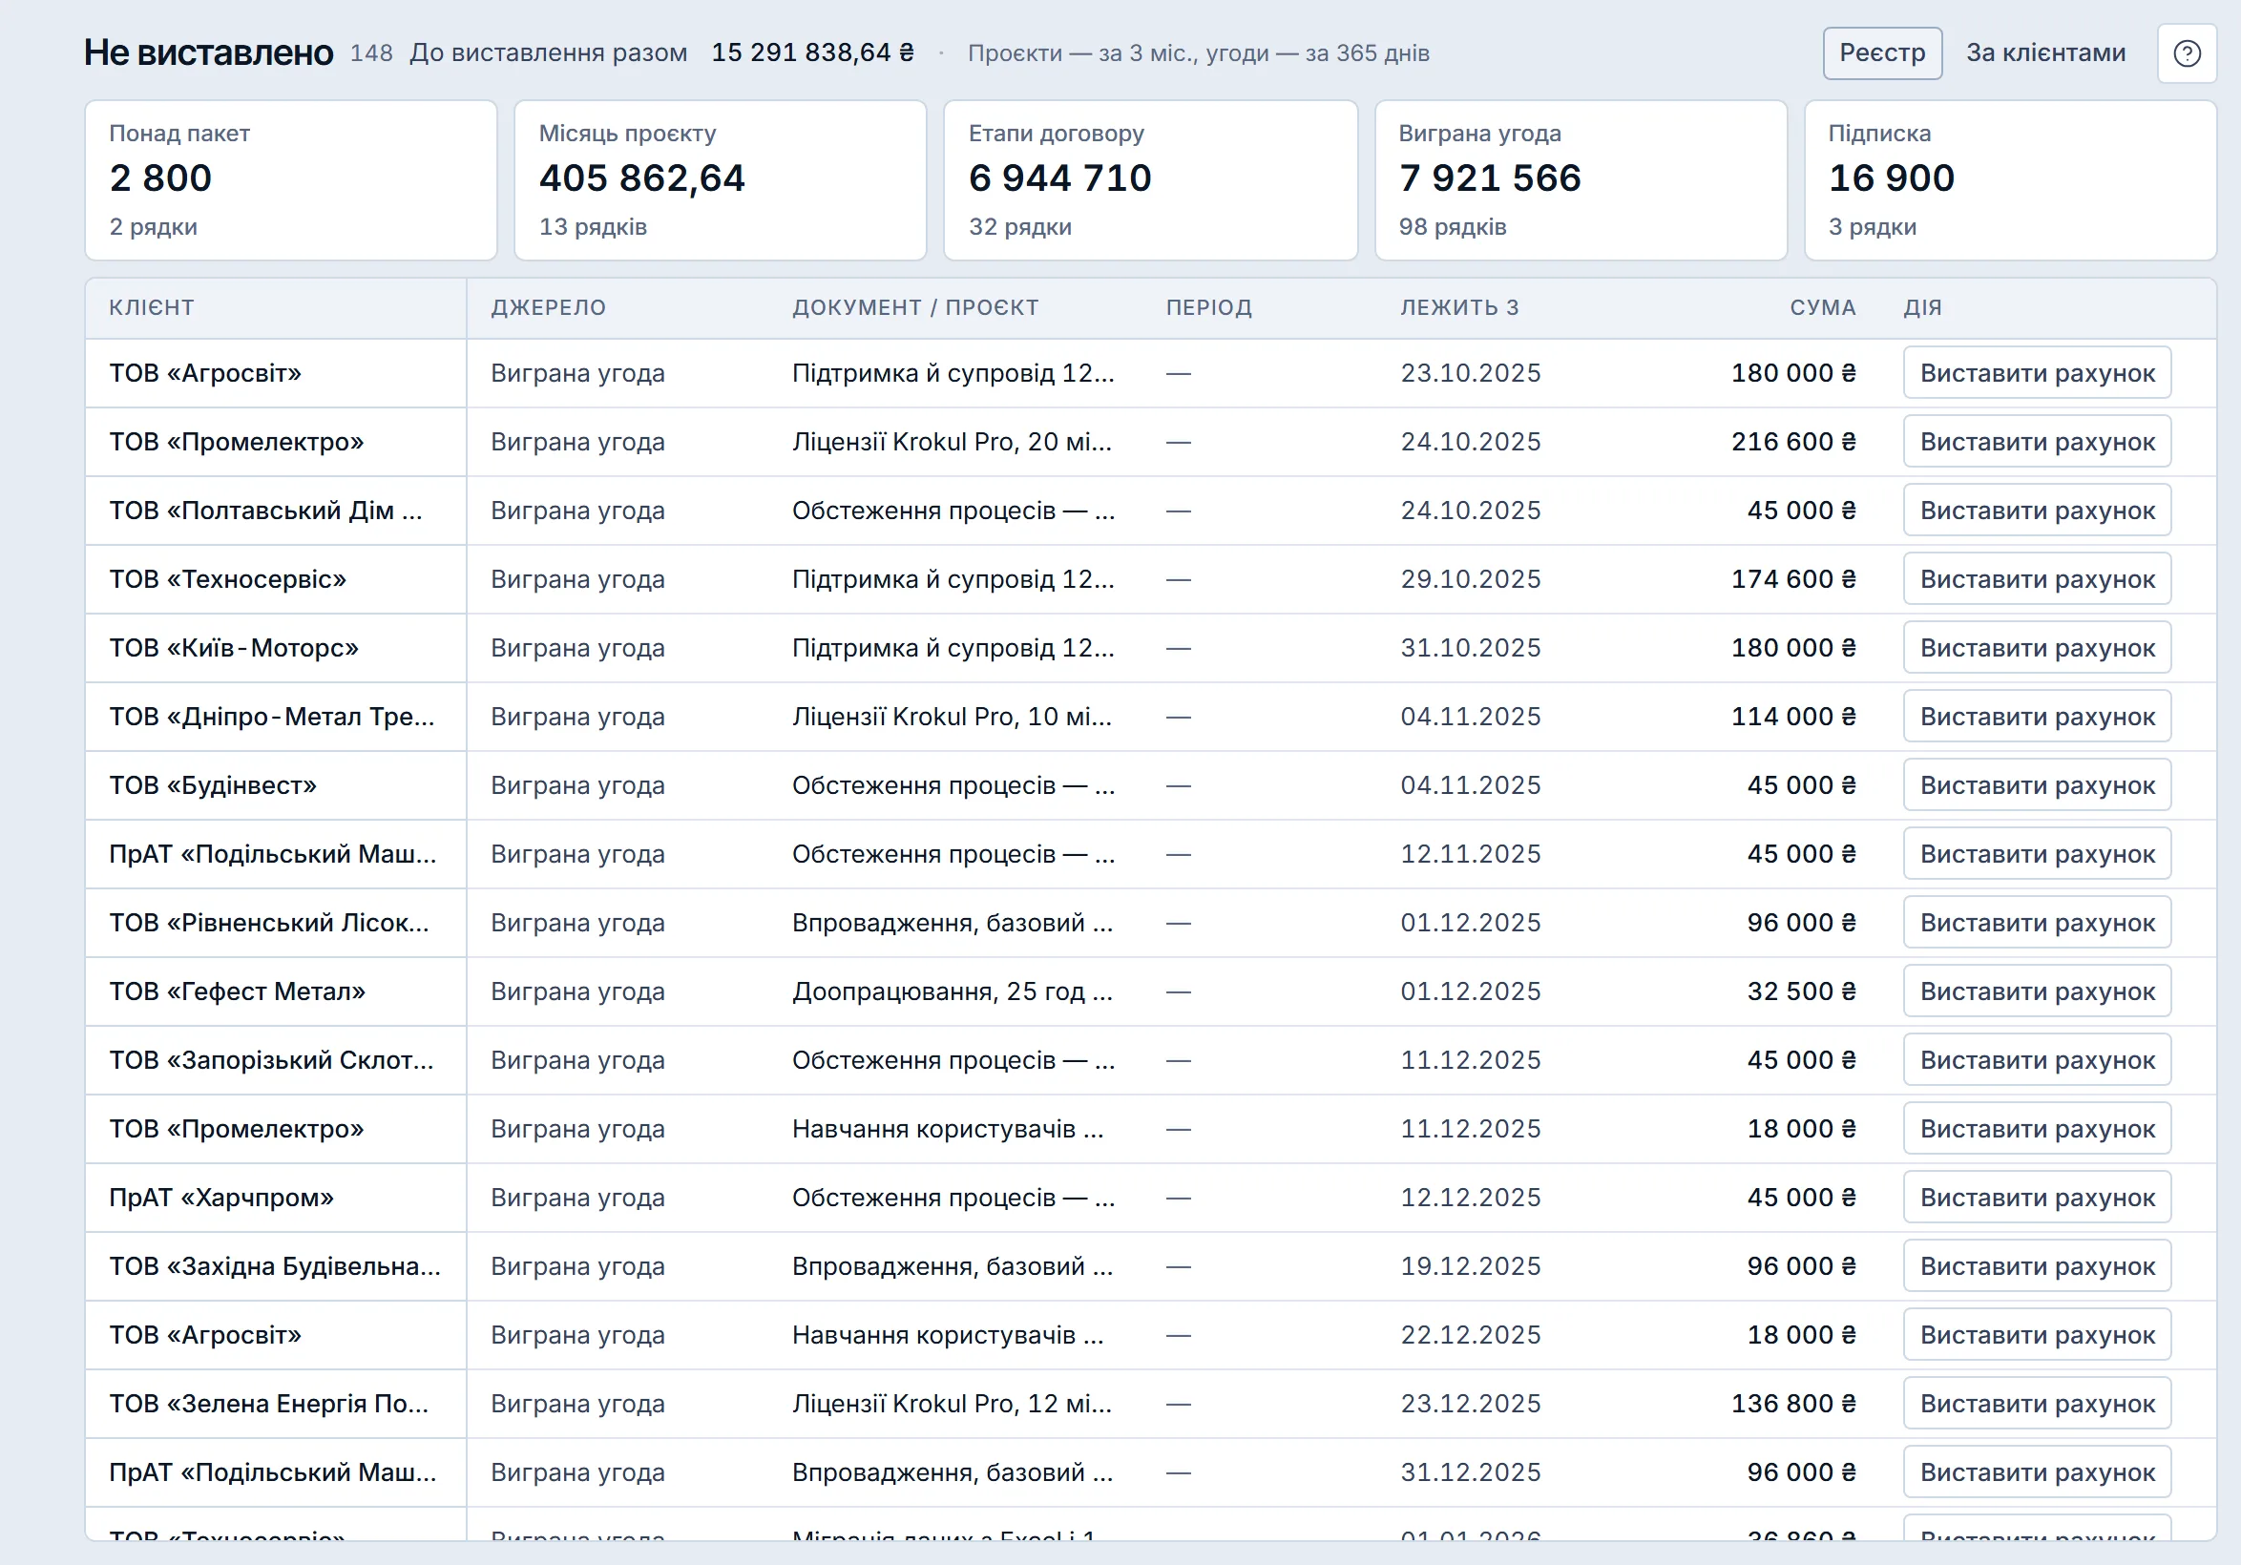This screenshot has height=1565, width=2241.
Task: Select the 32 500 ₴ amount cell
Action: click(1801, 991)
